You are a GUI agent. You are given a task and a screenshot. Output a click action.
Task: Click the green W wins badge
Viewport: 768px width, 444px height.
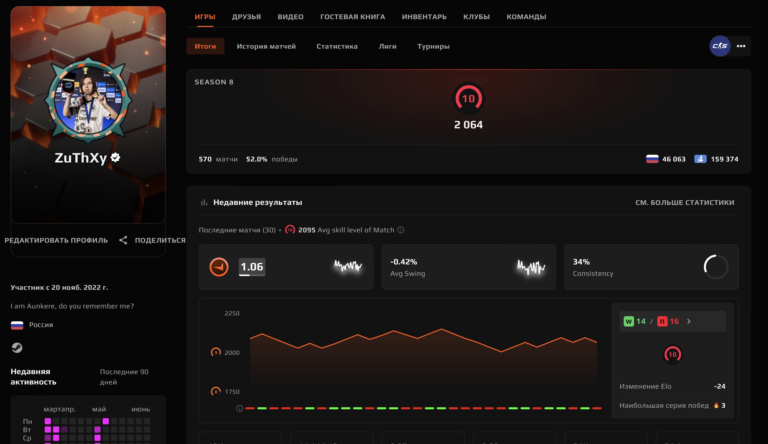click(628, 321)
